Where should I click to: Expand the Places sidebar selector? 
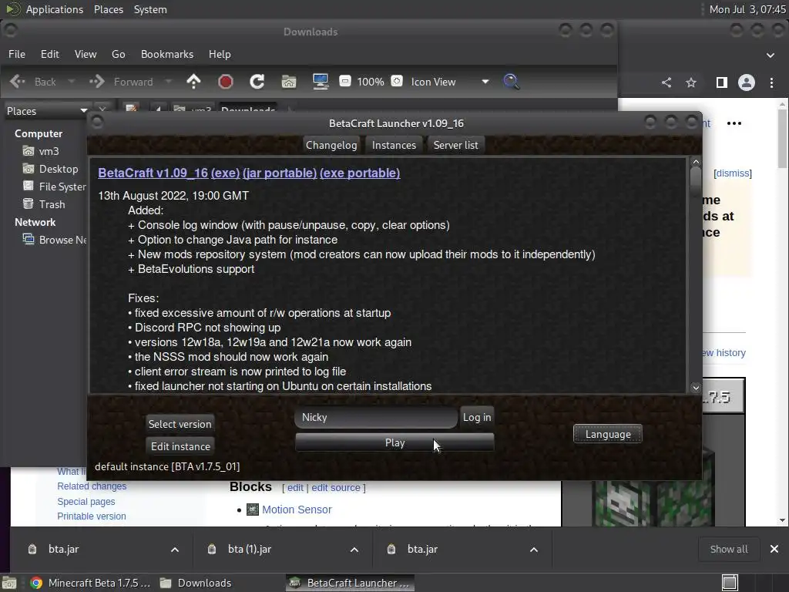coord(47,111)
